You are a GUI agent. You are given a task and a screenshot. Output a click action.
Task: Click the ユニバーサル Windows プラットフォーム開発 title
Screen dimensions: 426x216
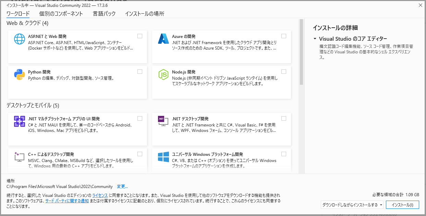(207, 154)
